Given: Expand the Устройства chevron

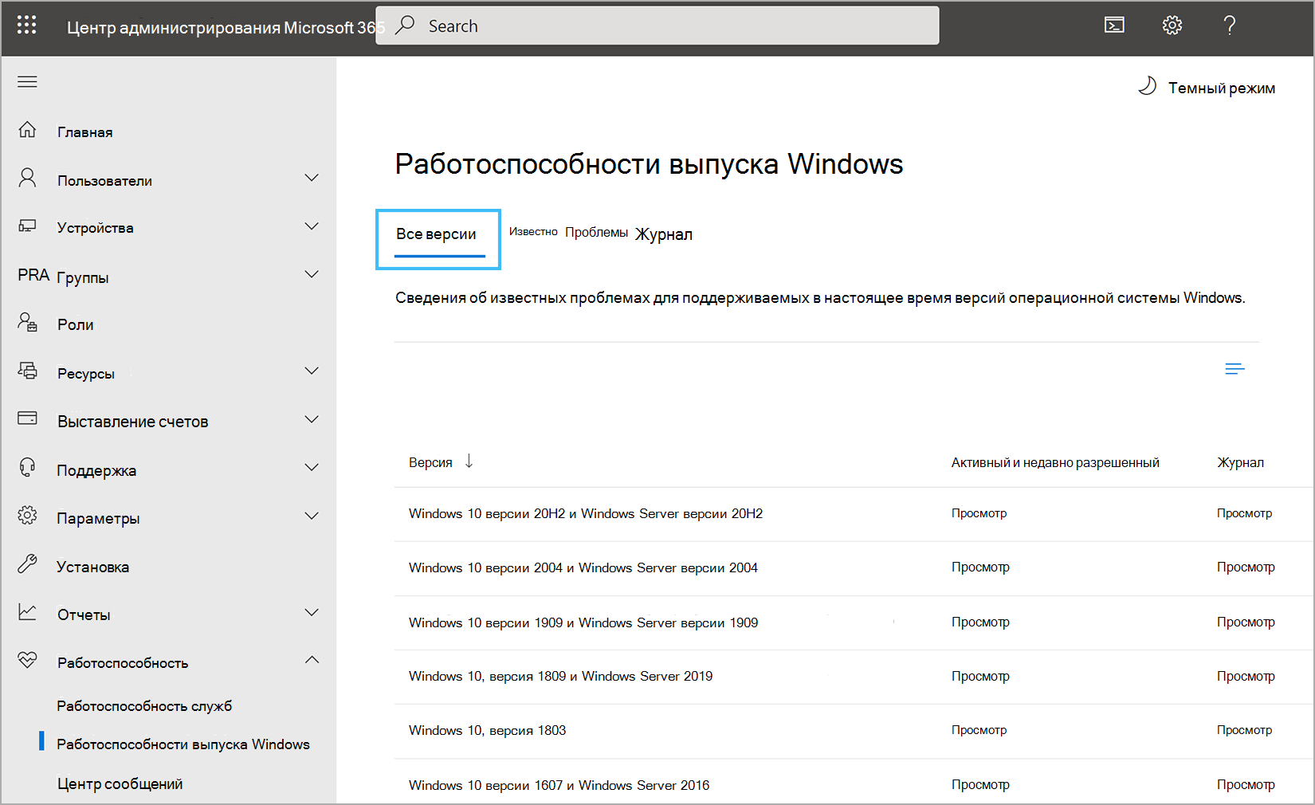Looking at the screenshot, I should pos(312,226).
